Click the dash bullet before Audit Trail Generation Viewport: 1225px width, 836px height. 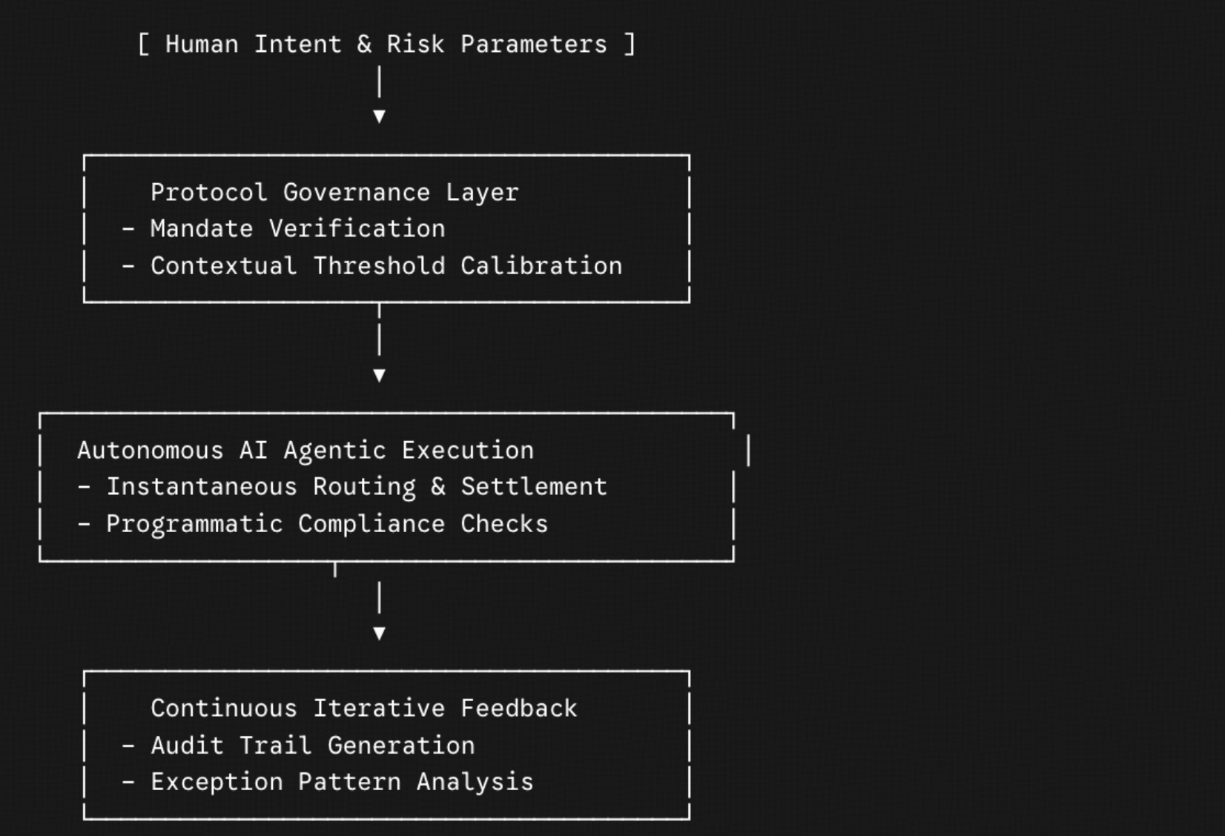[128, 745]
